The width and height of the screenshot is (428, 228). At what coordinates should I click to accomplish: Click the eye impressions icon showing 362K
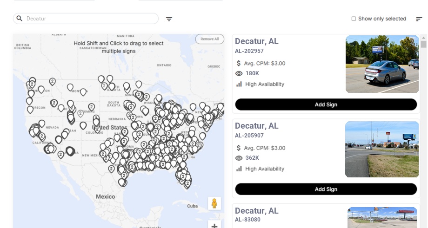coord(239,158)
